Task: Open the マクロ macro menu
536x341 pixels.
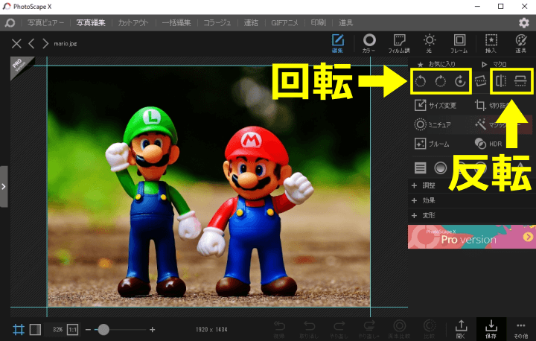Action: click(x=494, y=64)
